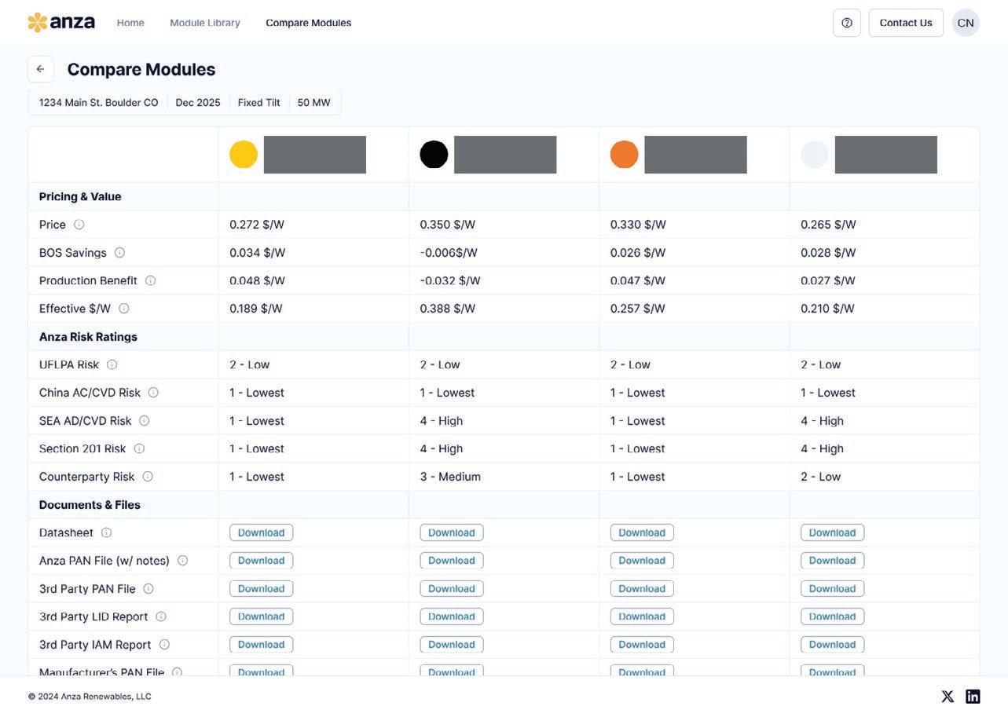Click the Anza Risk Ratings section header

click(x=88, y=337)
